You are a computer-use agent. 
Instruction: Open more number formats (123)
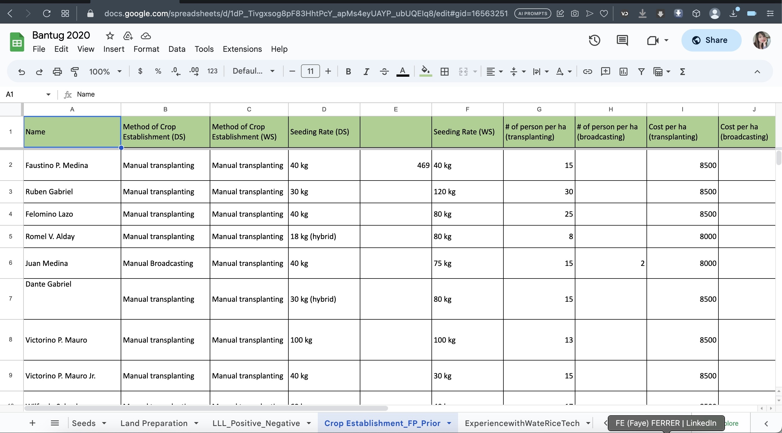coord(212,71)
